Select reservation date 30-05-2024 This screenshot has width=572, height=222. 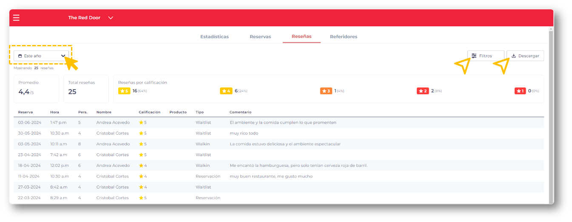[29, 133]
